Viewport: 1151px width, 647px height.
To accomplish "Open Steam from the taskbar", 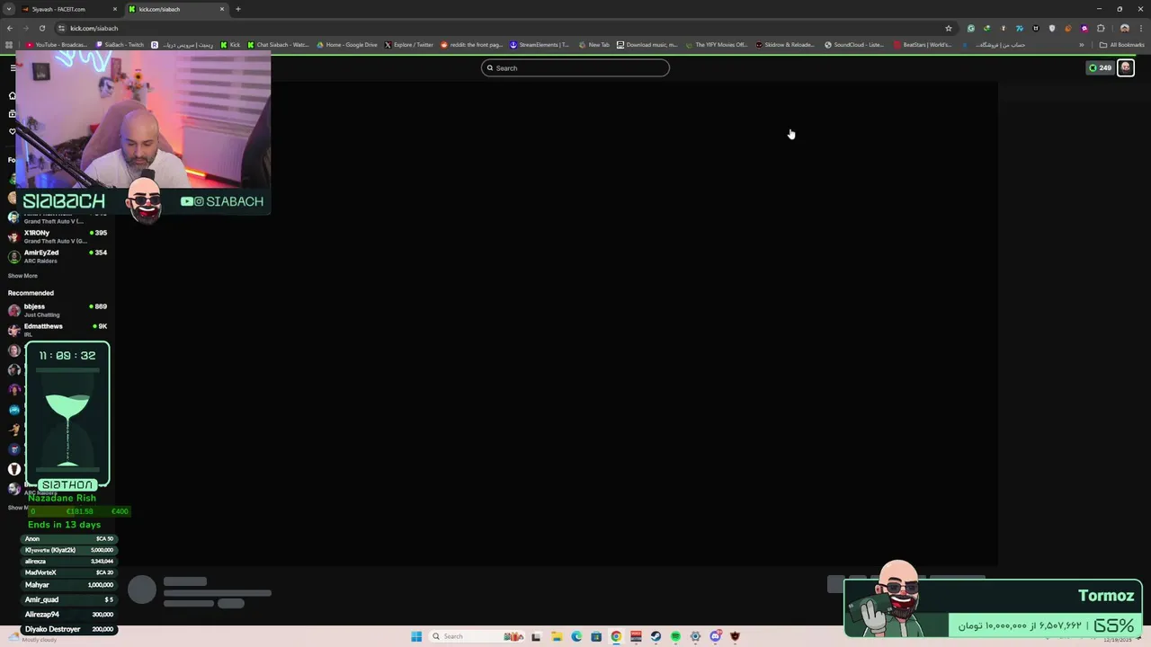I will point(656,636).
